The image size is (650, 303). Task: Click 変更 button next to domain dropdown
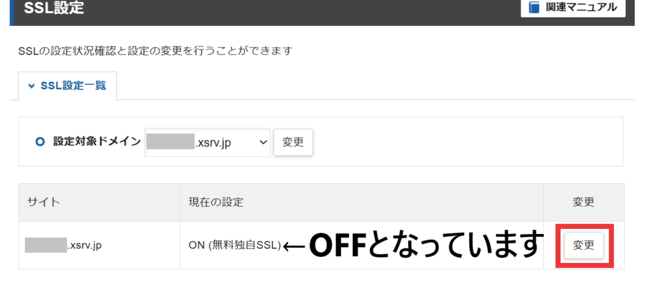pyautogui.click(x=293, y=143)
